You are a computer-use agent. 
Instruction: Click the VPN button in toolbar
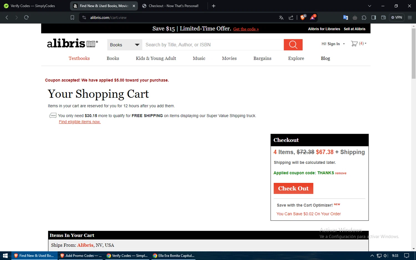(397, 17)
